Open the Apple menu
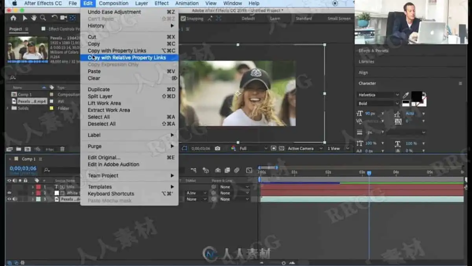The width and height of the screenshot is (472, 266). (15, 3)
